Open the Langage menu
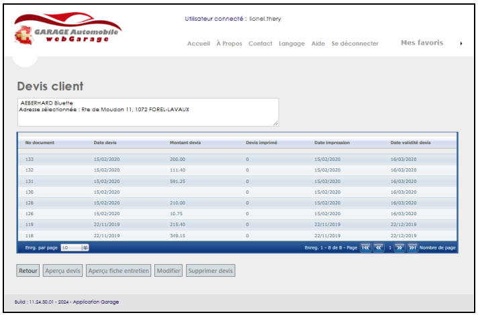478x315 pixels. (x=291, y=44)
